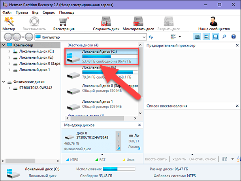Close the Менеджер дисков panel
The height and width of the screenshot is (181, 241).
[139, 125]
